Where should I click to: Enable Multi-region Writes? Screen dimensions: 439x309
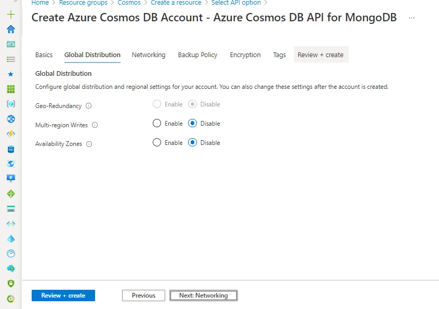tap(156, 123)
